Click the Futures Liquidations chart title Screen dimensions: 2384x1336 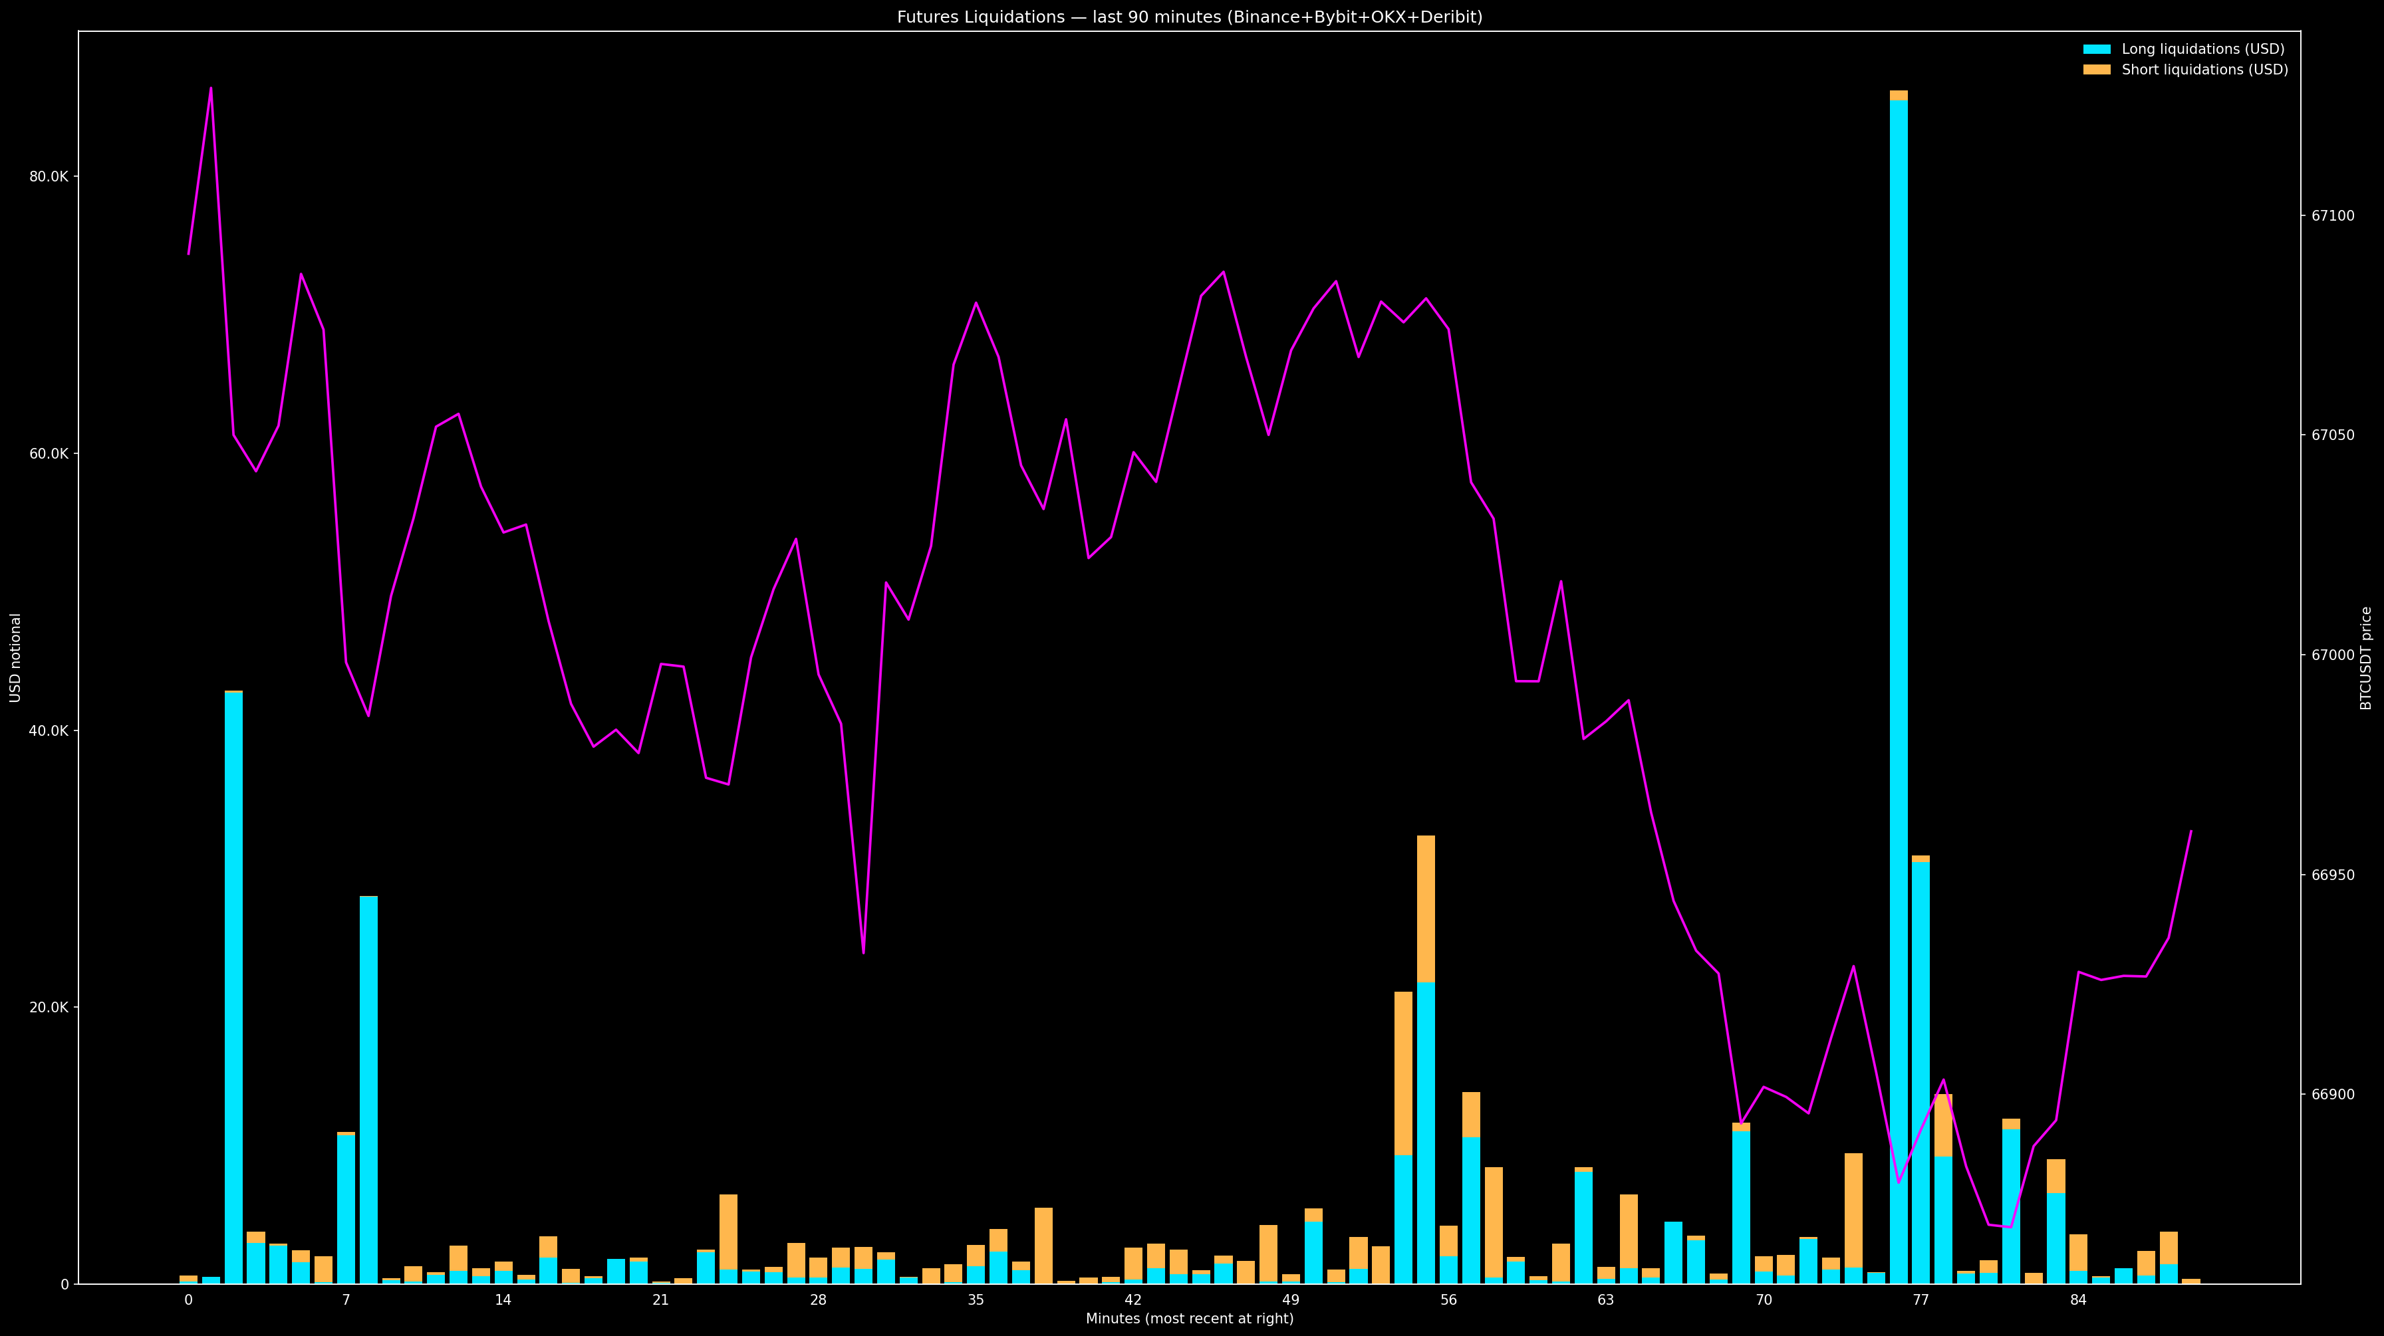(x=1189, y=17)
